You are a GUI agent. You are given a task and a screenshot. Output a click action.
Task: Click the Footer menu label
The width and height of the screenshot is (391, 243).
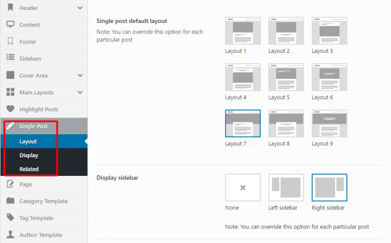pos(28,42)
